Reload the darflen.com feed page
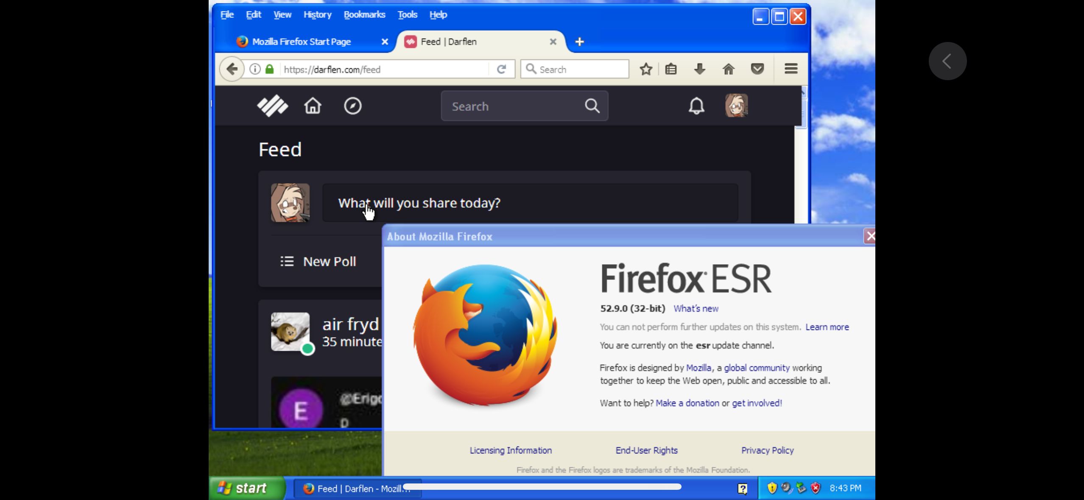This screenshot has width=1084, height=500. 501,69
